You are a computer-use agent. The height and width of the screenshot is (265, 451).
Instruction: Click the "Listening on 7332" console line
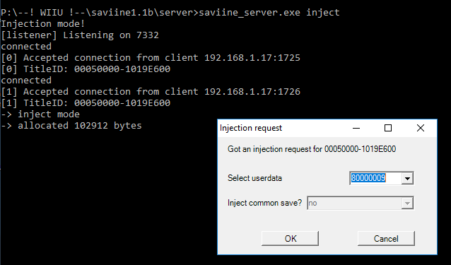tap(80, 35)
